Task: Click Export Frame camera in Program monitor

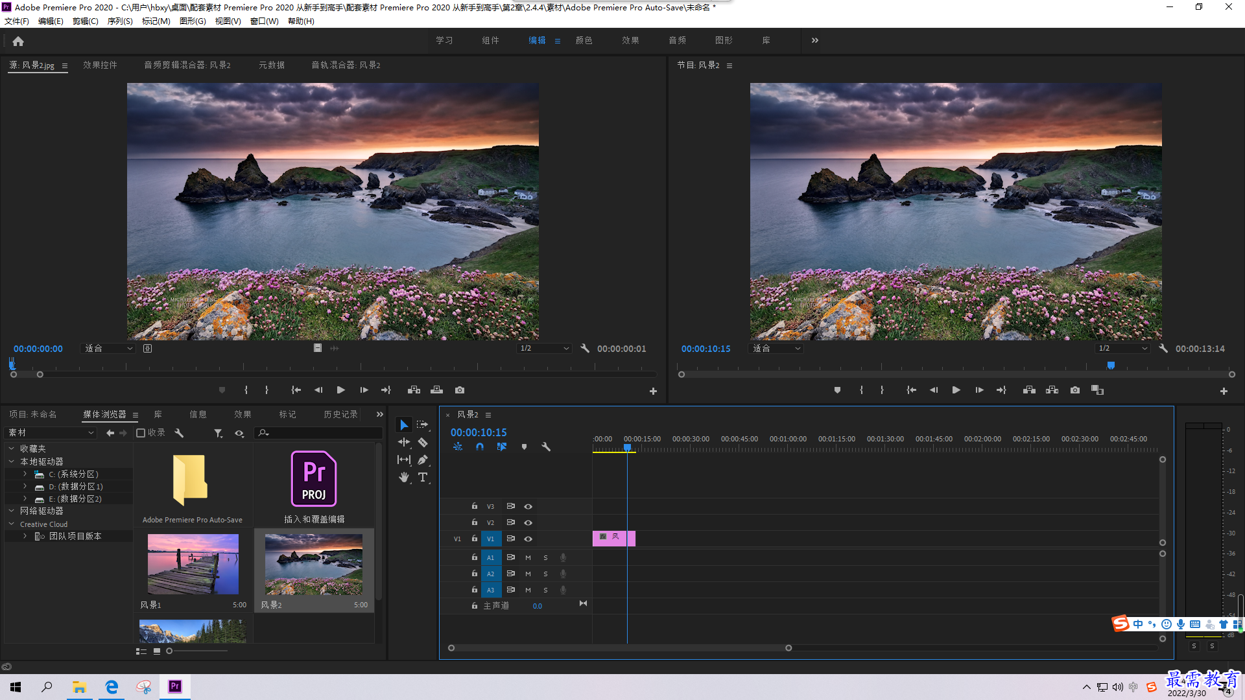Action: coord(1075,390)
